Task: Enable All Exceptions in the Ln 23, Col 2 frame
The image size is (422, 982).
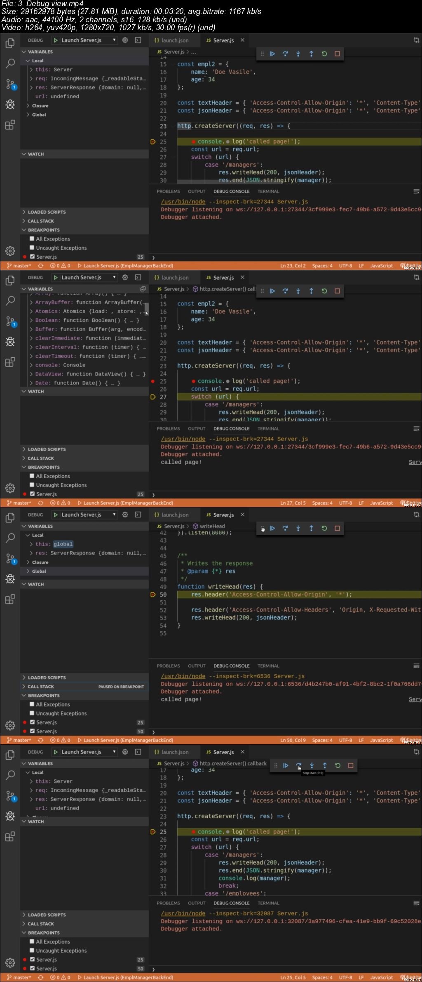Action: coord(32,238)
